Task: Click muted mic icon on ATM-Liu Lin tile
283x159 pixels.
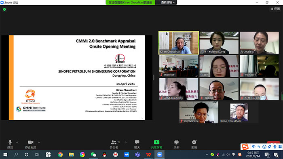Action: 242,98
